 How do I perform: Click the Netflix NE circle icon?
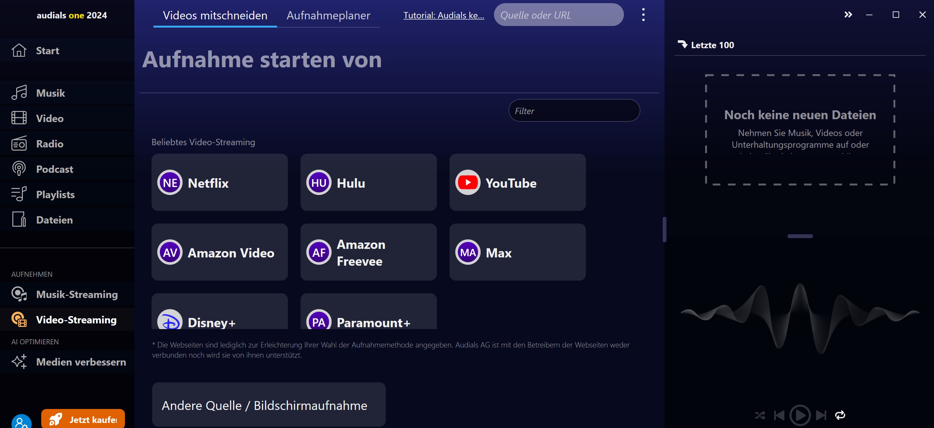coord(170,182)
